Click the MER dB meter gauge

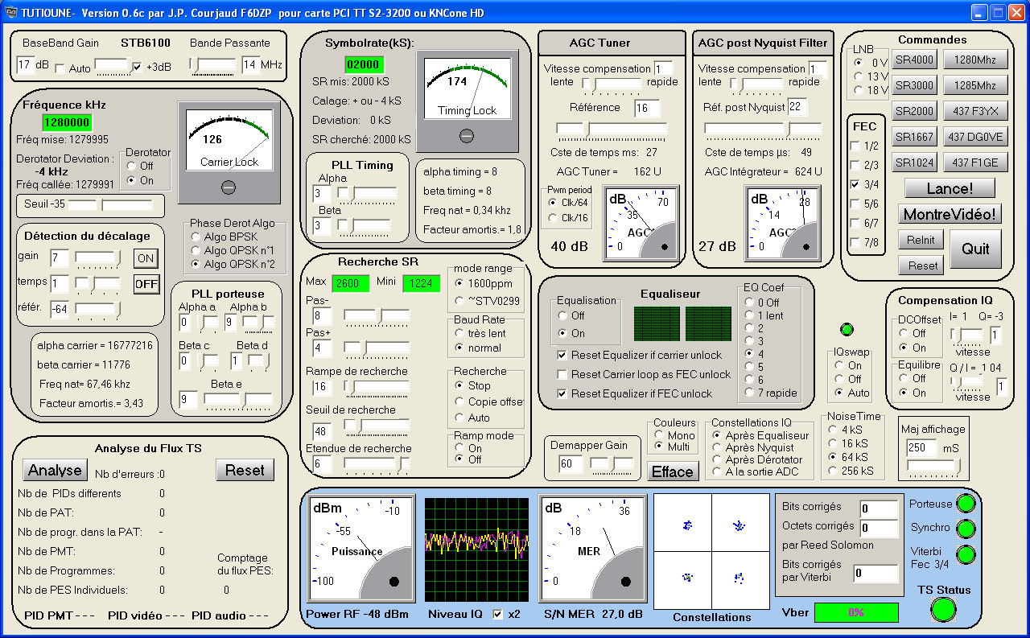[x=592, y=549]
